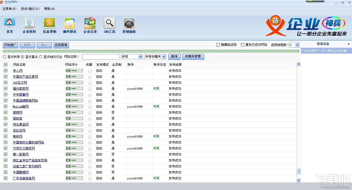This screenshot has height=190, width=352.
Task: Click the 查询 search button
Action: pos(174,57)
